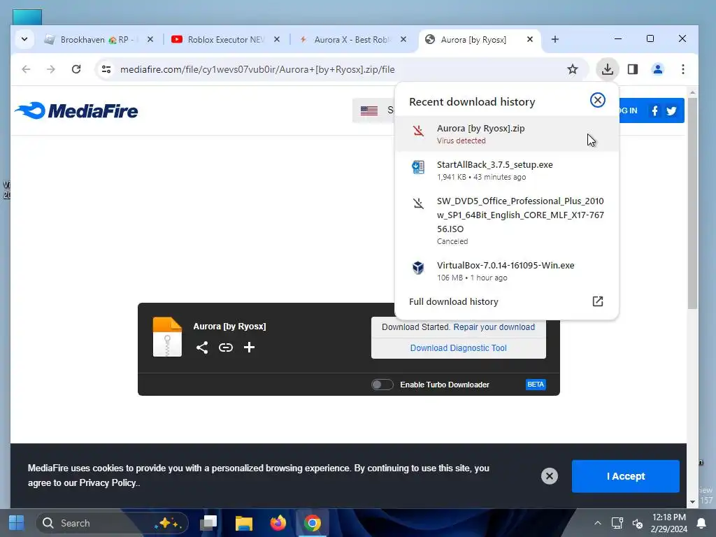Toggle Enable Turbo Downloader switch
The image size is (716, 537).
click(382, 385)
